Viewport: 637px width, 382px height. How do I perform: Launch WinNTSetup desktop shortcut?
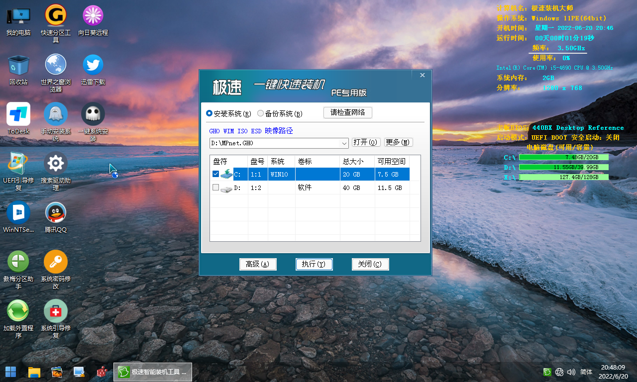(18, 217)
